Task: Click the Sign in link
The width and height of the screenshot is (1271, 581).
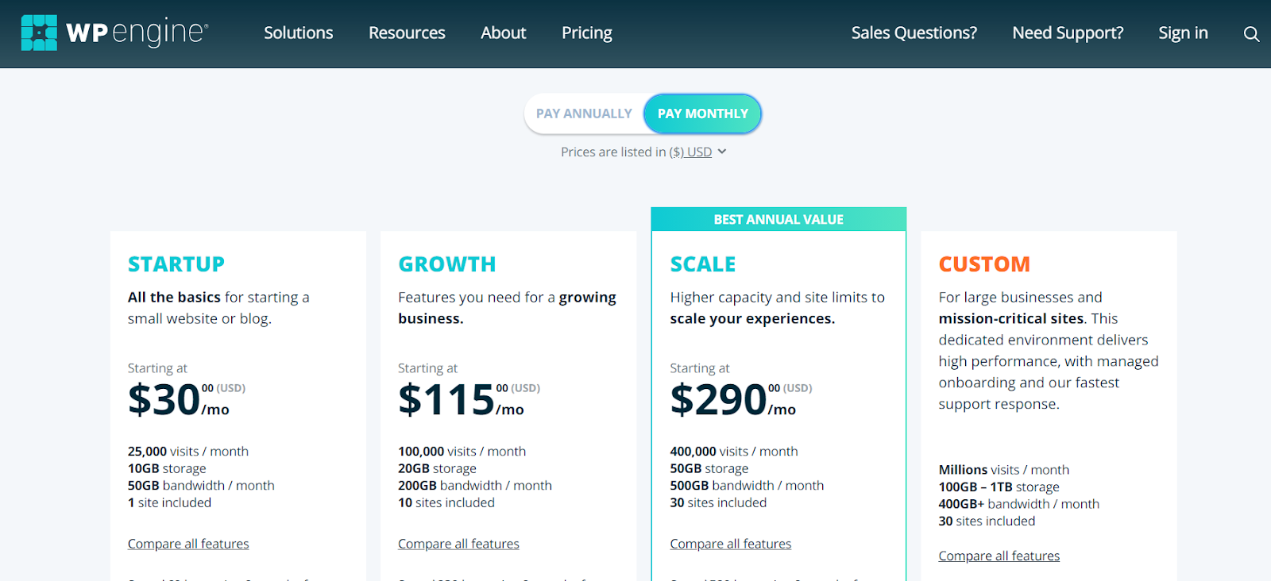Action: 1183,33
